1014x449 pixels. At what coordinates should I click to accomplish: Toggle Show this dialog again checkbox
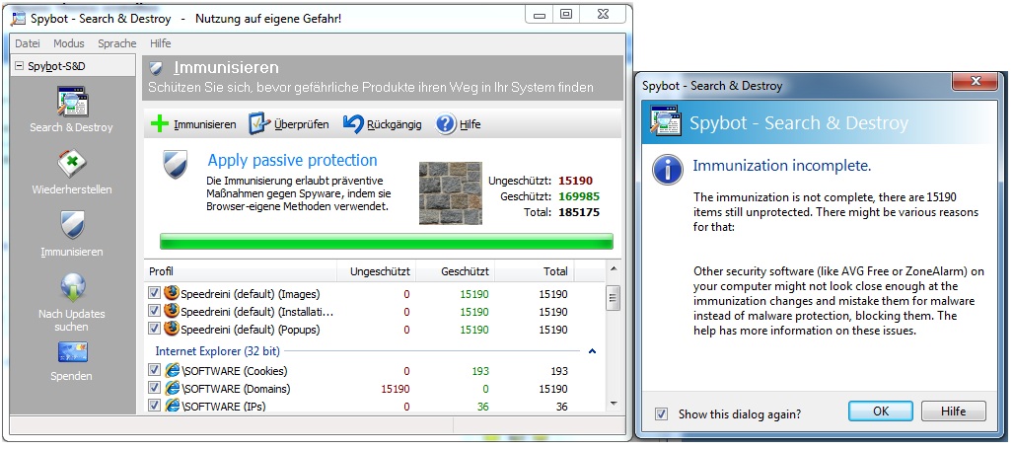coord(661,414)
